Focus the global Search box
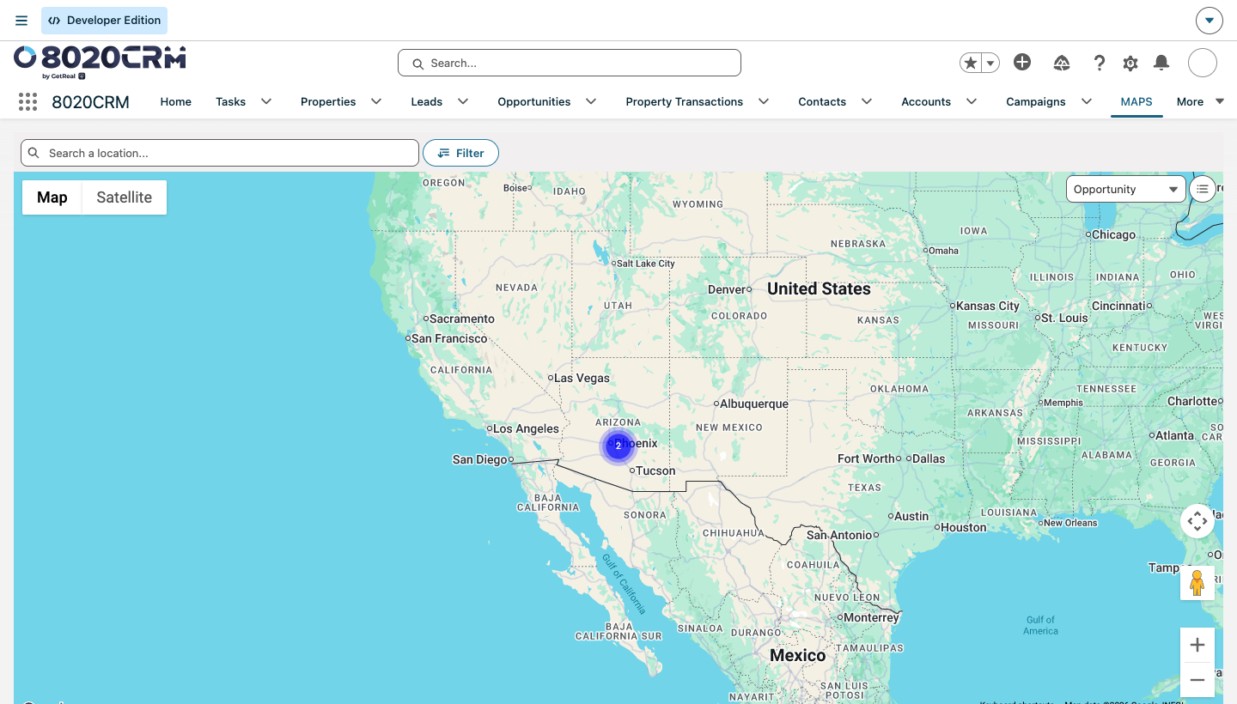Image resolution: width=1237 pixels, height=704 pixels. click(569, 63)
